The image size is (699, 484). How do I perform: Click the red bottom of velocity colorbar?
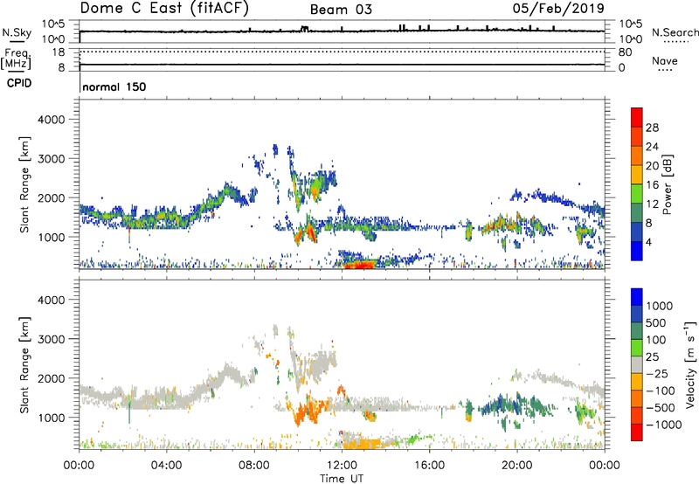[x=637, y=432]
